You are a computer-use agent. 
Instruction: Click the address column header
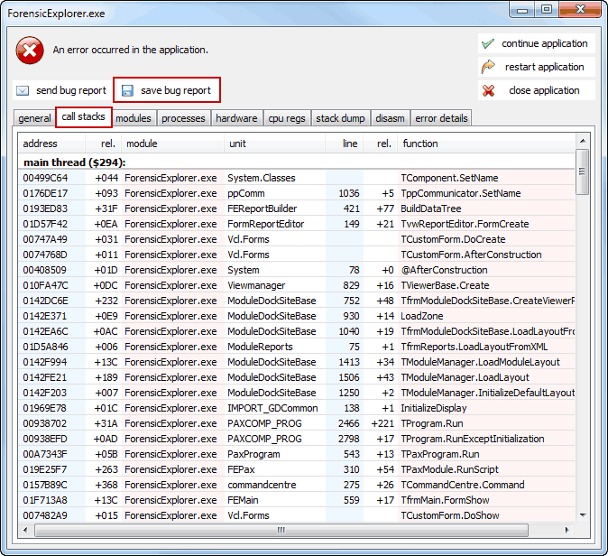(x=41, y=144)
